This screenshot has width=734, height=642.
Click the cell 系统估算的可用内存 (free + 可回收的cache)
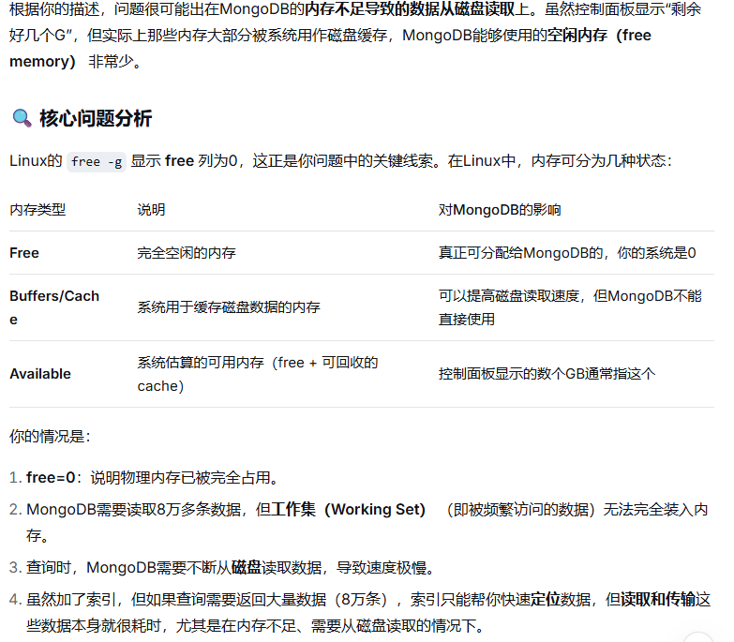258,374
